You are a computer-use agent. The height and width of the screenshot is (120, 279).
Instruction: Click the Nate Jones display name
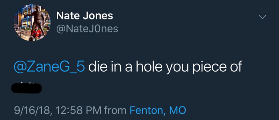click(x=85, y=15)
